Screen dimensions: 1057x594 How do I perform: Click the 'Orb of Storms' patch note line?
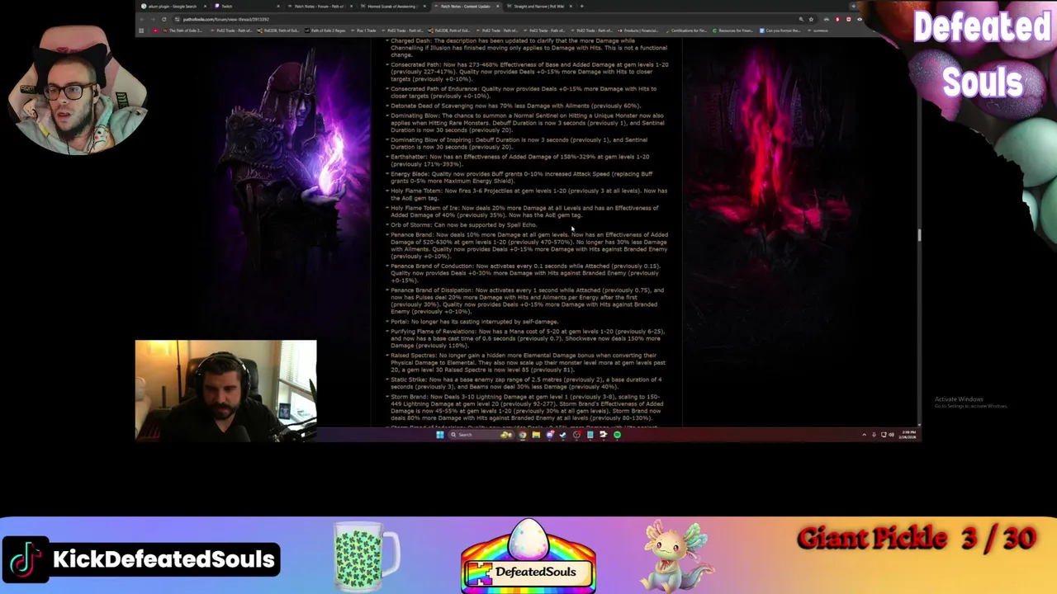pyautogui.click(x=462, y=224)
